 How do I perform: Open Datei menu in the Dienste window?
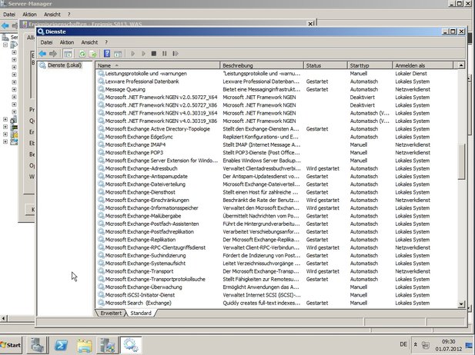point(47,42)
